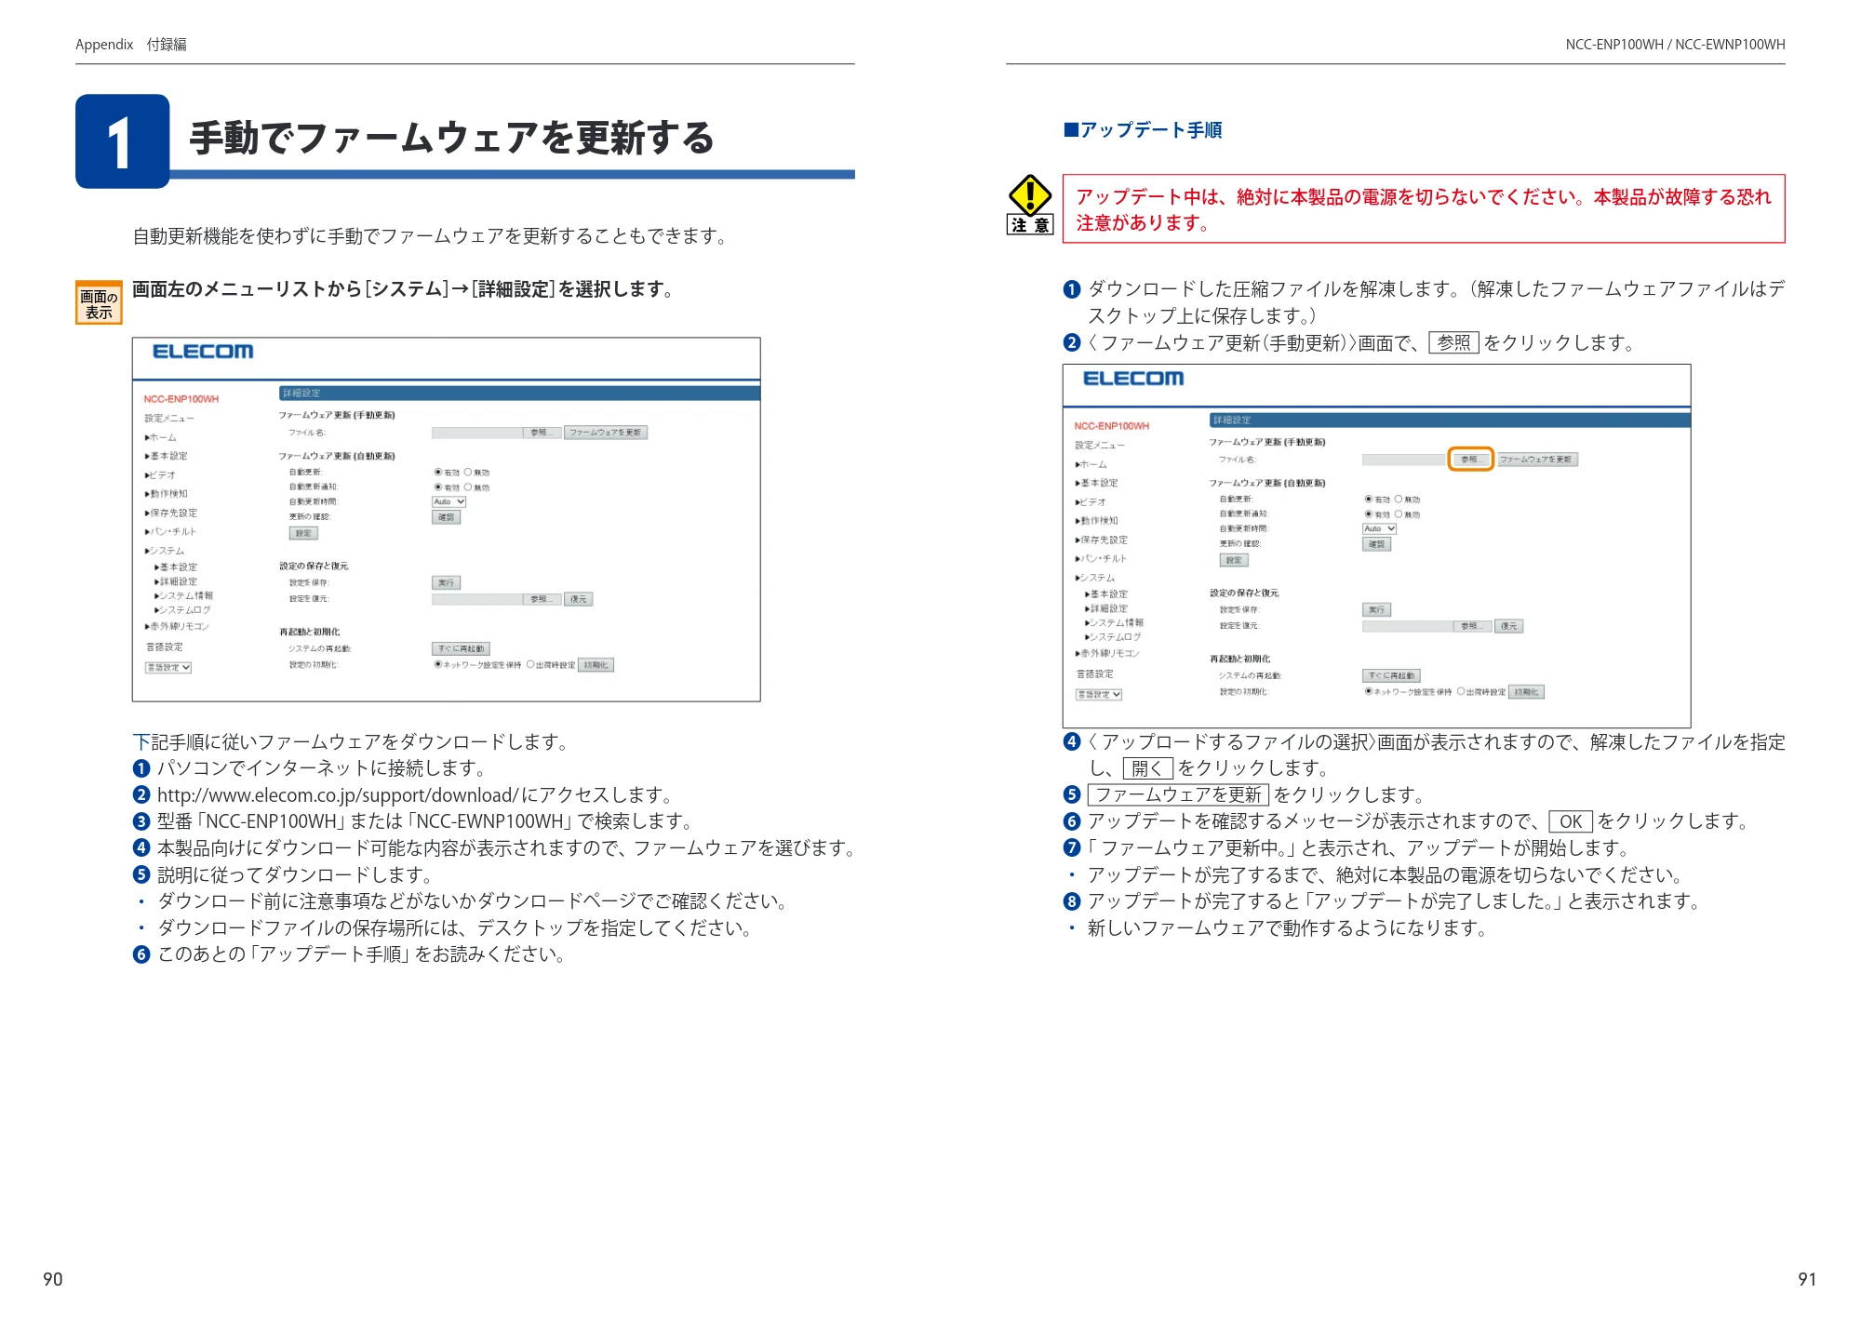Open システム情報 submenu in page 91 screenshot

(1114, 622)
